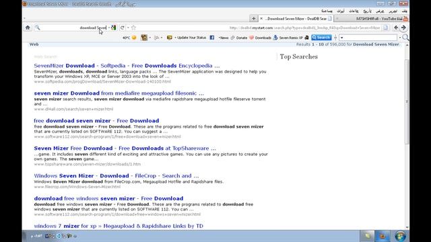
Task: Click the scrollbar's up arrow
Action: 407,45
